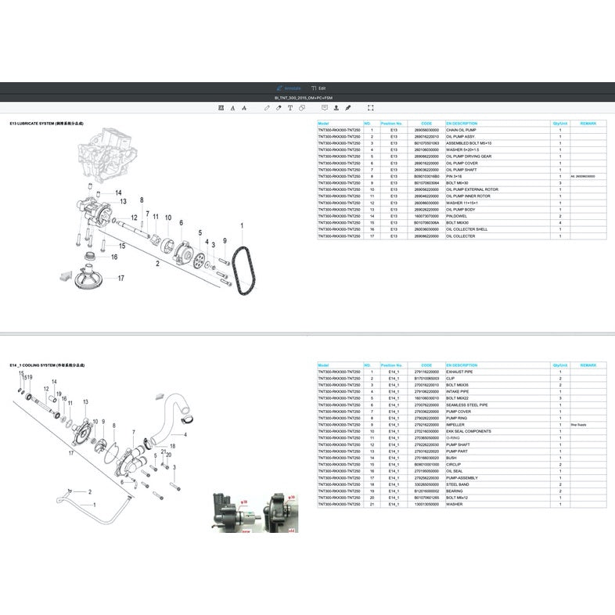615x615 pixels.
Task: Select the stamp tool
Action: point(336,108)
